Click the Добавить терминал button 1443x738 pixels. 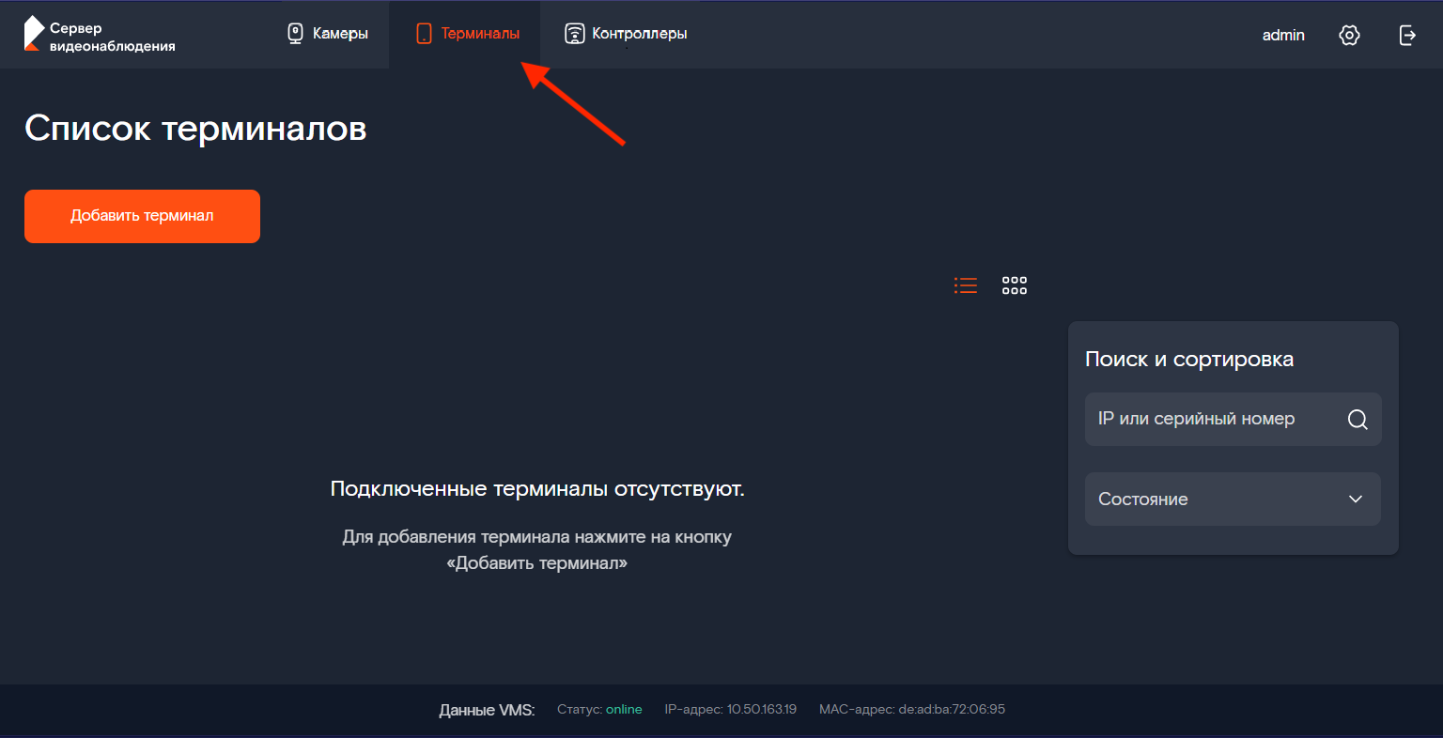(142, 216)
